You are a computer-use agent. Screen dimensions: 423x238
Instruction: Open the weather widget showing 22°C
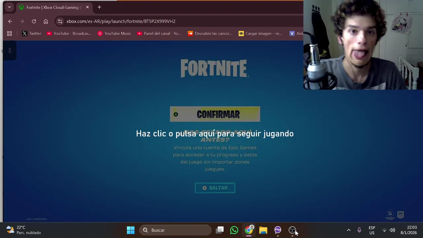[24, 230]
